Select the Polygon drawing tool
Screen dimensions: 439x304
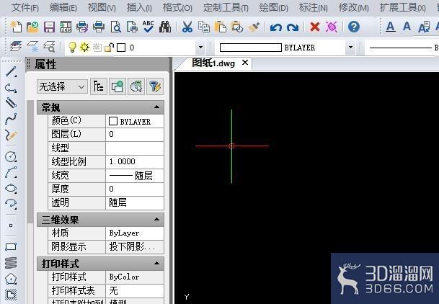click(x=11, y=278)
